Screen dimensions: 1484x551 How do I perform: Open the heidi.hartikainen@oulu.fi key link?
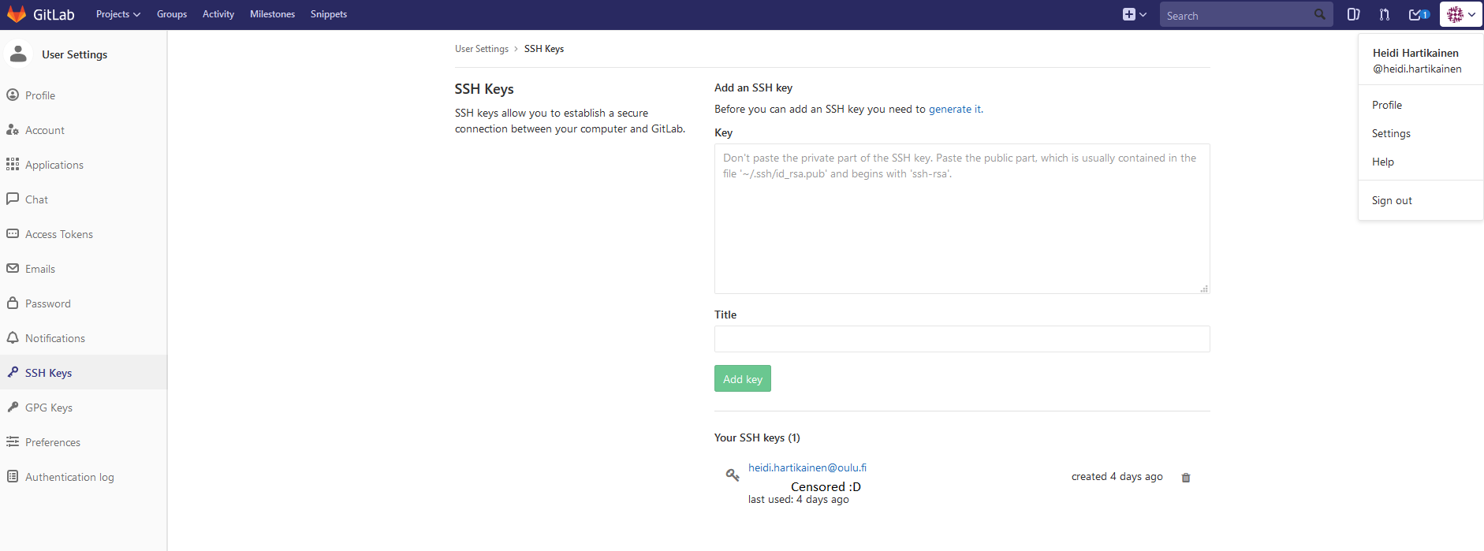(807, 467)
